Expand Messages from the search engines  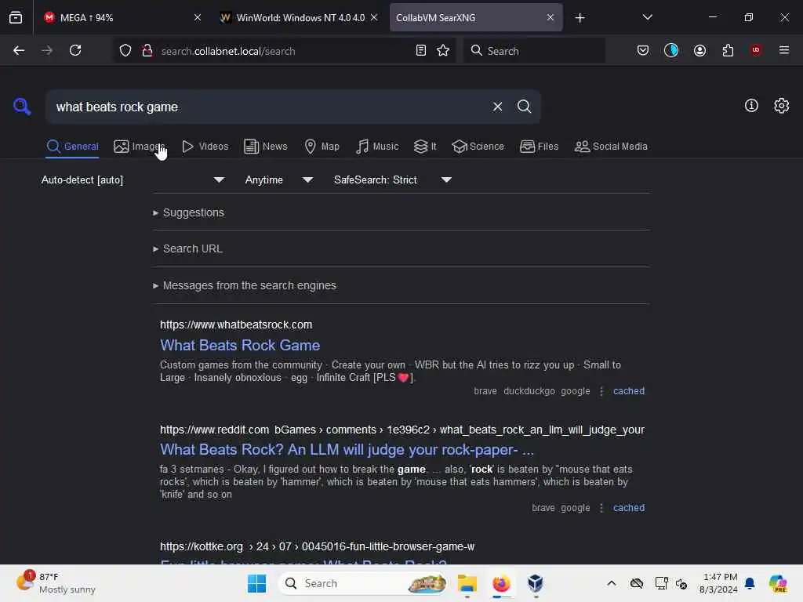[245, 285]
